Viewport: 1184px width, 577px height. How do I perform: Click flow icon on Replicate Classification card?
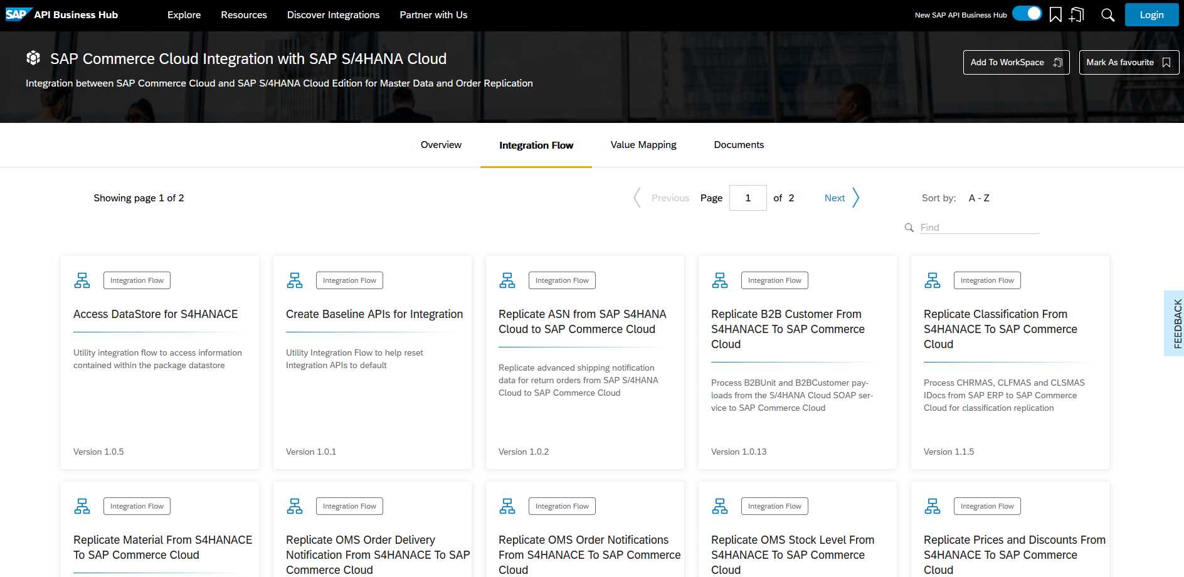point(933,280)
